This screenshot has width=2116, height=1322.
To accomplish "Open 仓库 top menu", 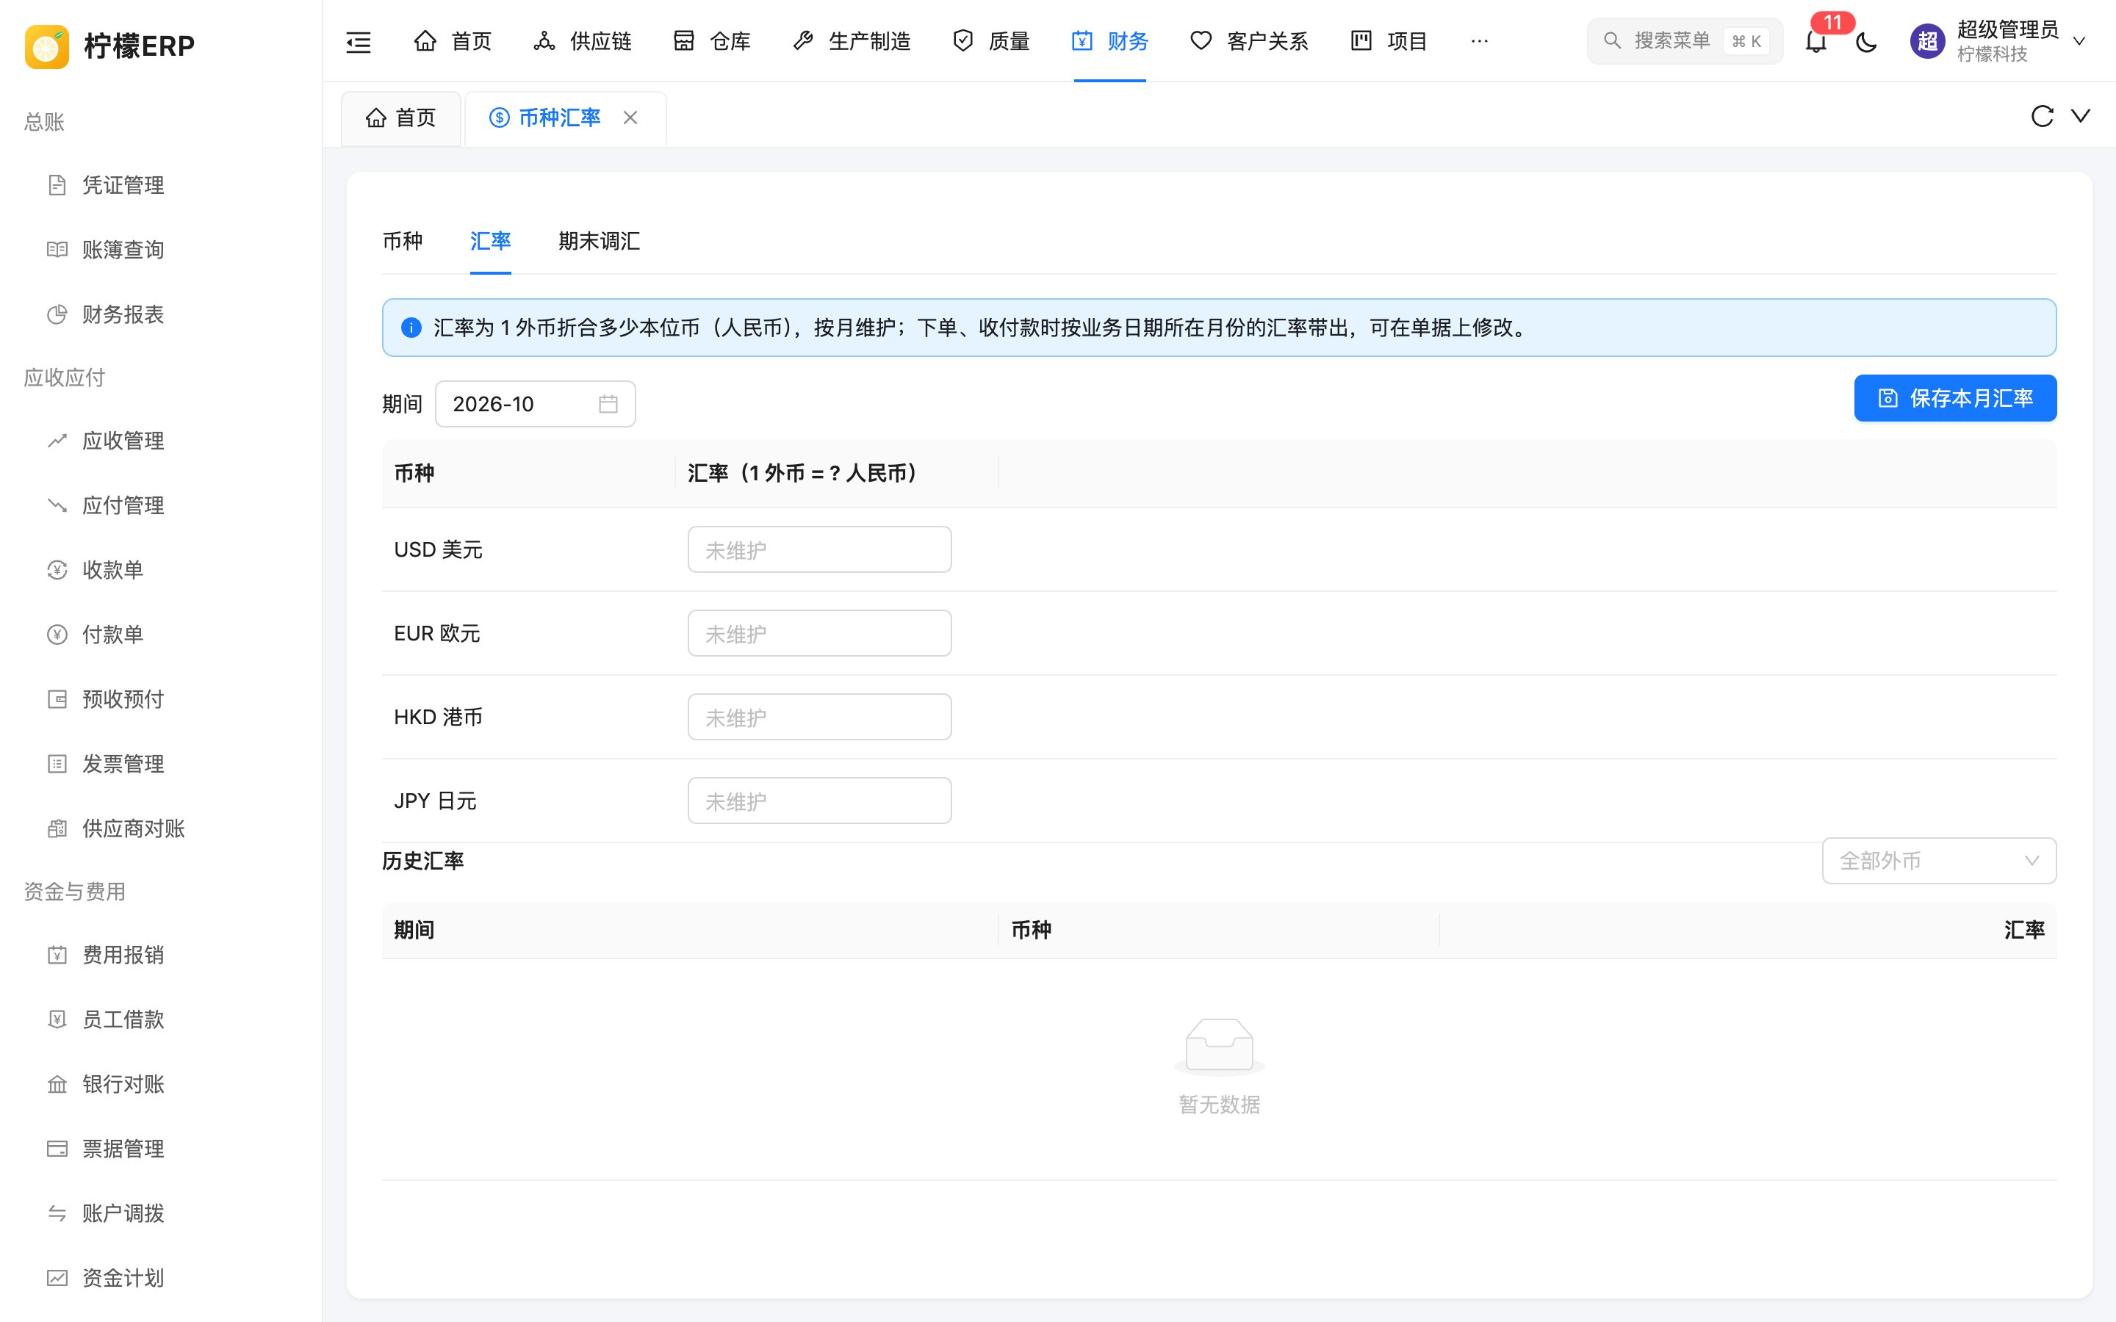I will pos(712,41).
